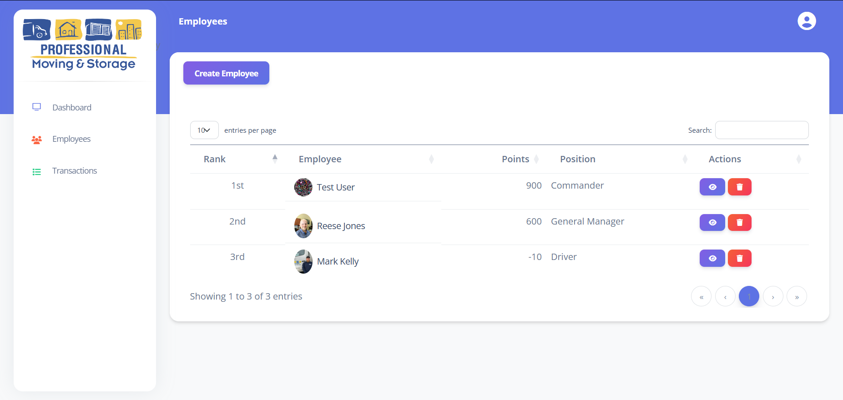Jump to the last page of entries
This screenshot has width=843, height=400.
coord(797,296)
